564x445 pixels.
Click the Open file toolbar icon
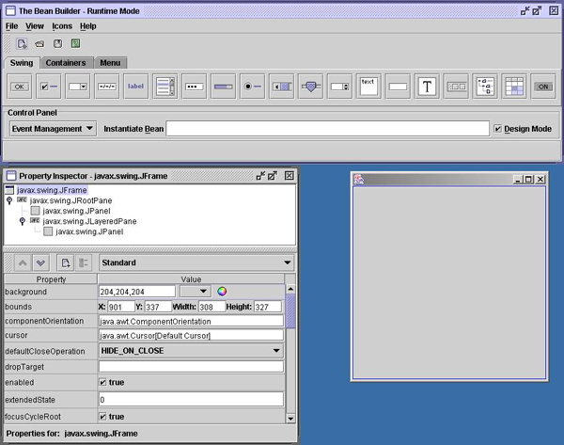tap(39, 44)
